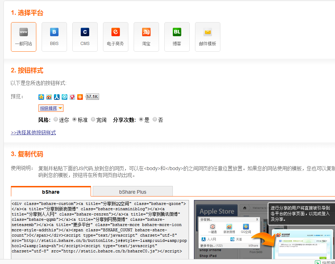The height and width of the screenshot is (264, 335).
Task: Click the Sina Weibo share icon in preview
Action: click(x=49, y=97)
